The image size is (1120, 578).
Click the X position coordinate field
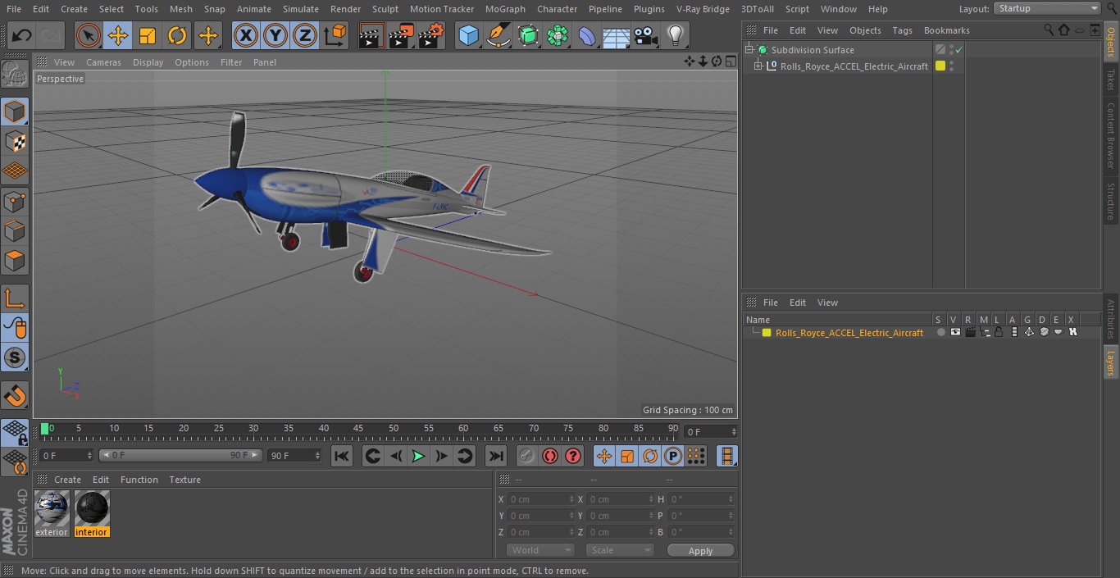[541, 499]
